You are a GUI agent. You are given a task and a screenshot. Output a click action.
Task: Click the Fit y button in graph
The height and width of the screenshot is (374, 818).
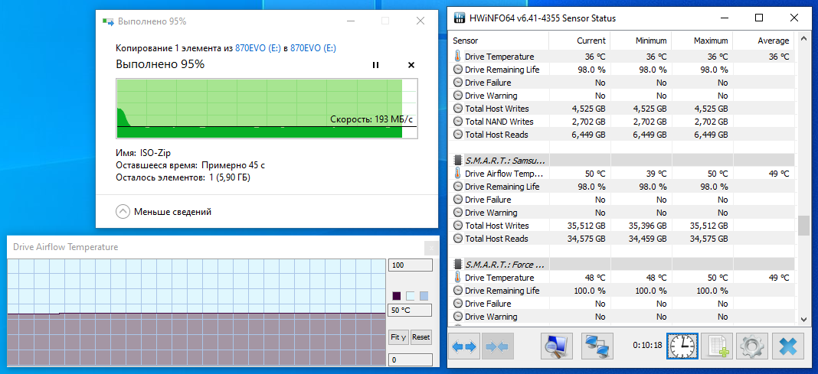pyautogui.click(x=399, y=337)
